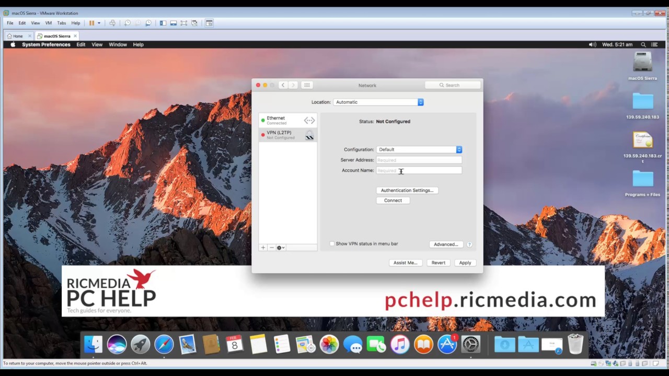The image size is (669, 376).
Task: Open Mail stamp icon in Dock
Action: [187, 345]
